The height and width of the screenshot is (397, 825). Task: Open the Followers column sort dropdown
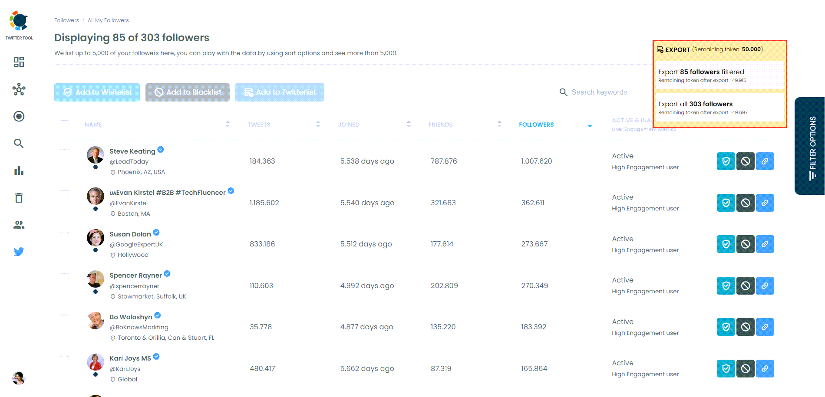click(x=590, y=126)
